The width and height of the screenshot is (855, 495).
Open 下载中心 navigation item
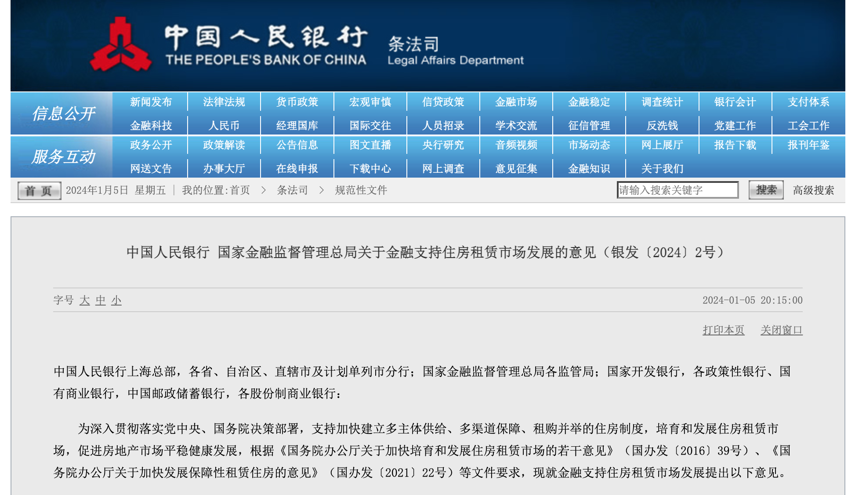point(370,169)
